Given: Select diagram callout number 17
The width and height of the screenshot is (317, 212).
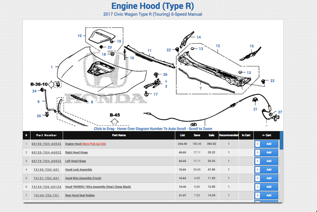Looking at the screenshot, I should [x=155, y=94].
